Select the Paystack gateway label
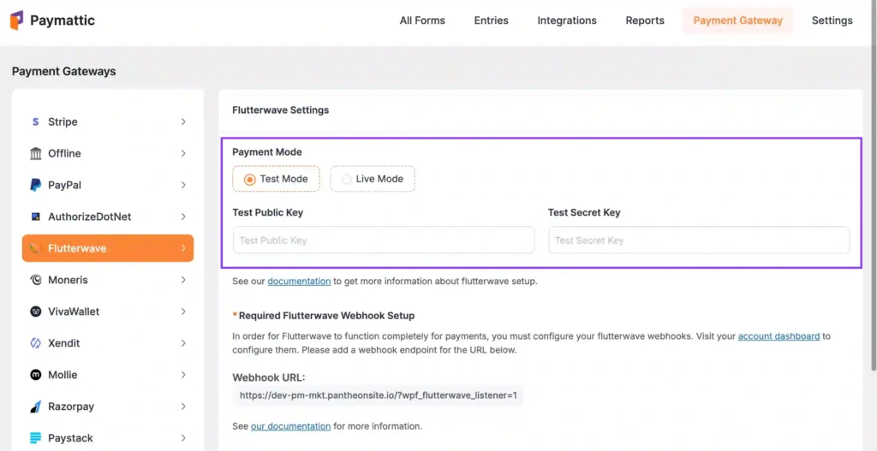Image resolution: width=877 pixels, height=451 pixels. point(70,438)
